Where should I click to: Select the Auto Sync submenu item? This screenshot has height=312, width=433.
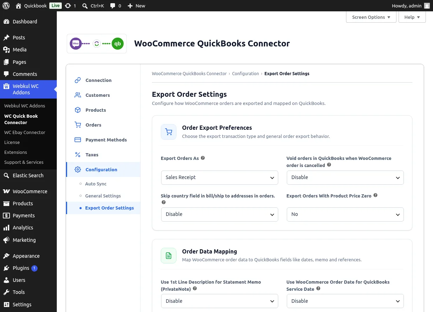point(96,184)
